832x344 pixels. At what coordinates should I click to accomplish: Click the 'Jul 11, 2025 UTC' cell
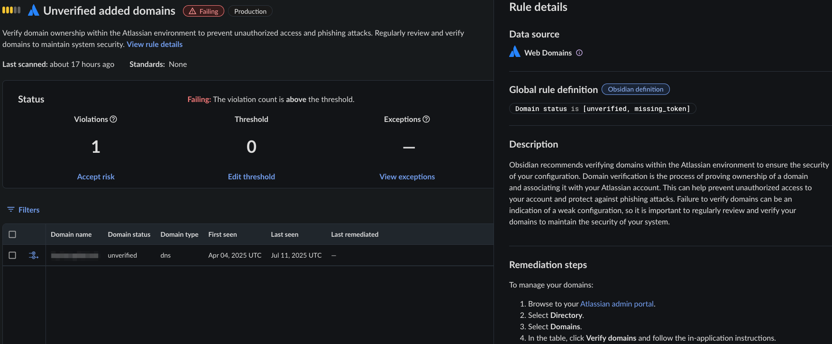pos(296,255)
